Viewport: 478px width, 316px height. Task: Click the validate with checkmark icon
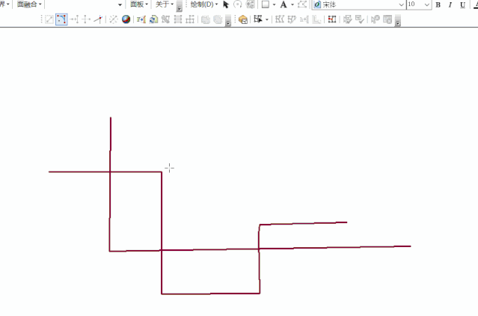click(x=360, y=19)
